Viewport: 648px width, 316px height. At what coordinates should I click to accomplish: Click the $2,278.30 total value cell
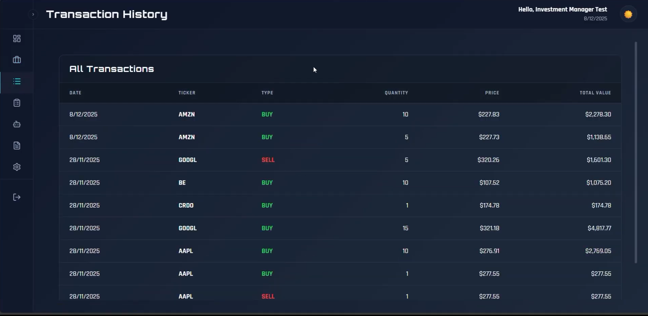tap(598, 115)
